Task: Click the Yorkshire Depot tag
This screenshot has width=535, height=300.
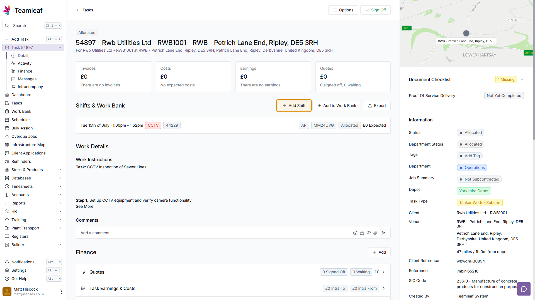Action: (474, 191)
